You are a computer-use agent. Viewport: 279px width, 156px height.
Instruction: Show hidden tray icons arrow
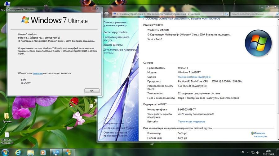[x=248, y=153]
